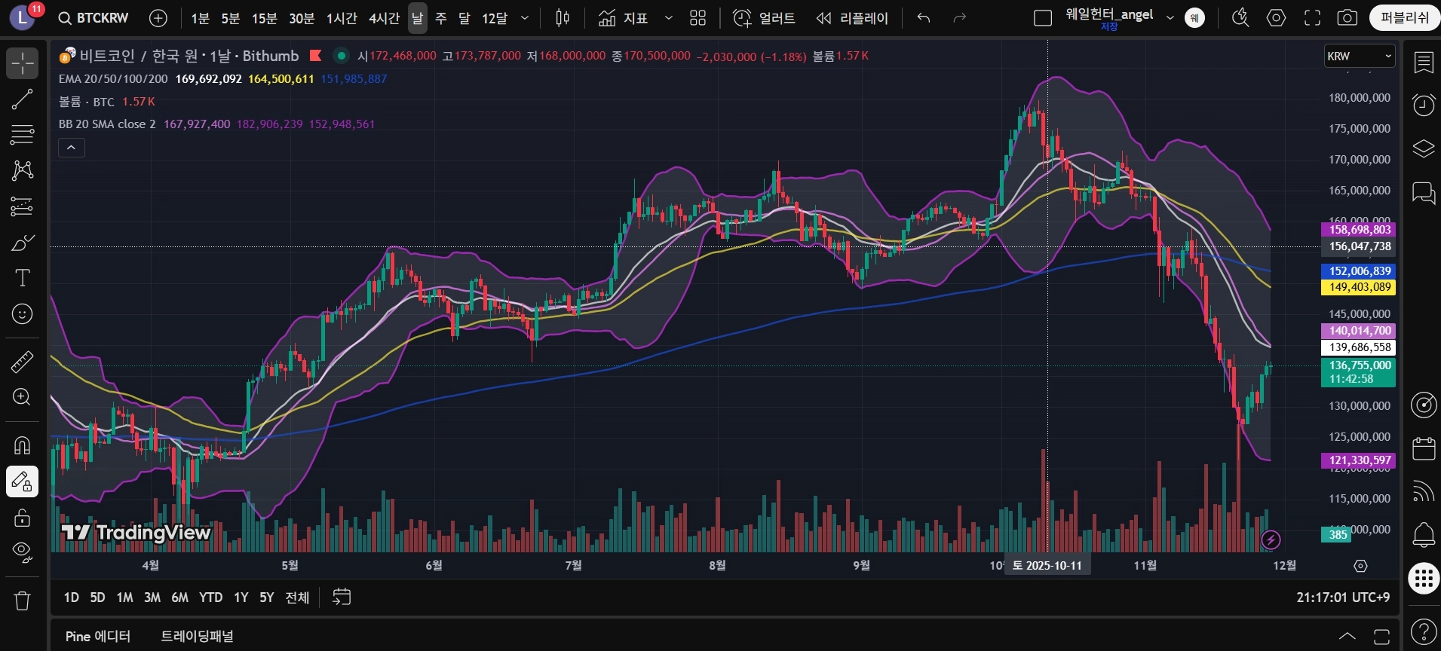This screenshot has height=651, width=1441.
Task: Switch to the 1시간 timeframe
Action: pos(342,18)
